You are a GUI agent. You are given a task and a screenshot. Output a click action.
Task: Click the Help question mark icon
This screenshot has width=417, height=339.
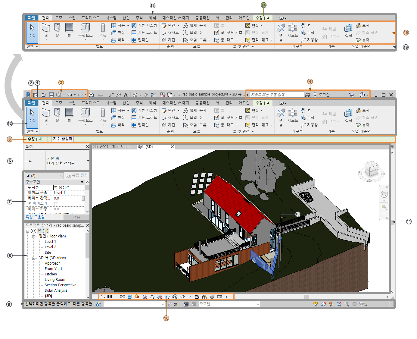point(362,95)
